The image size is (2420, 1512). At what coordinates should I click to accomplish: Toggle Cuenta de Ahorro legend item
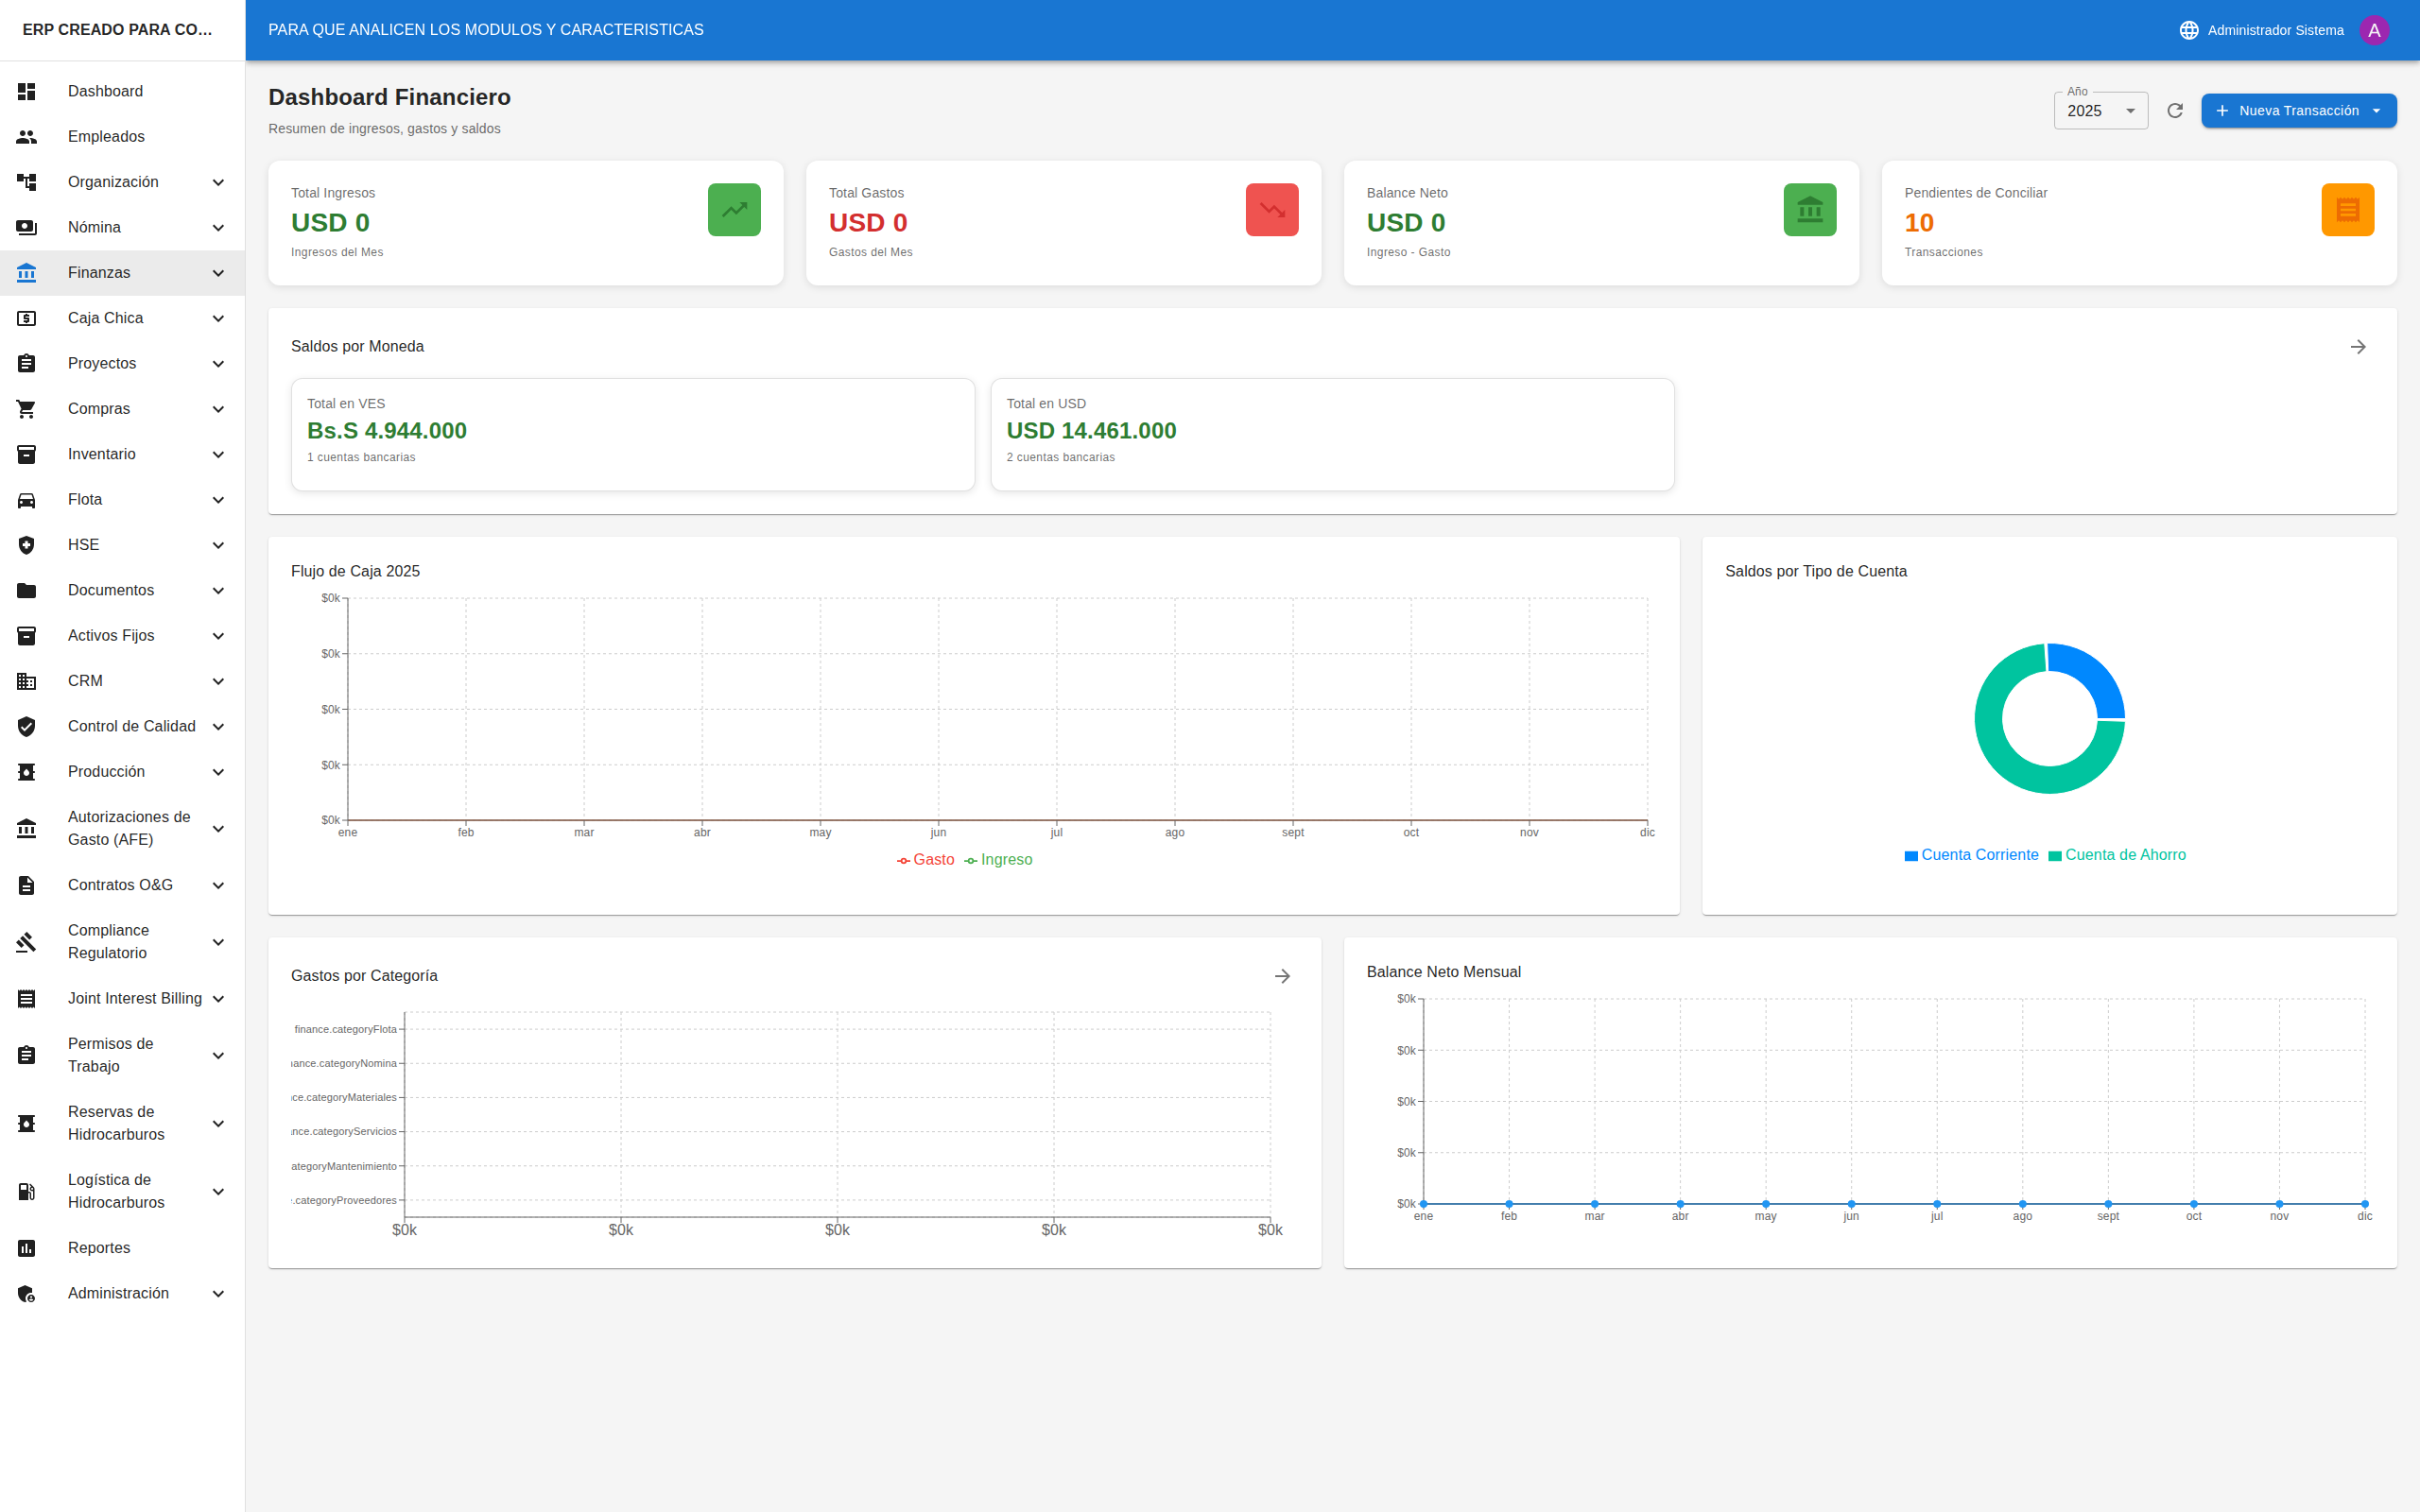pos(2117,855)
